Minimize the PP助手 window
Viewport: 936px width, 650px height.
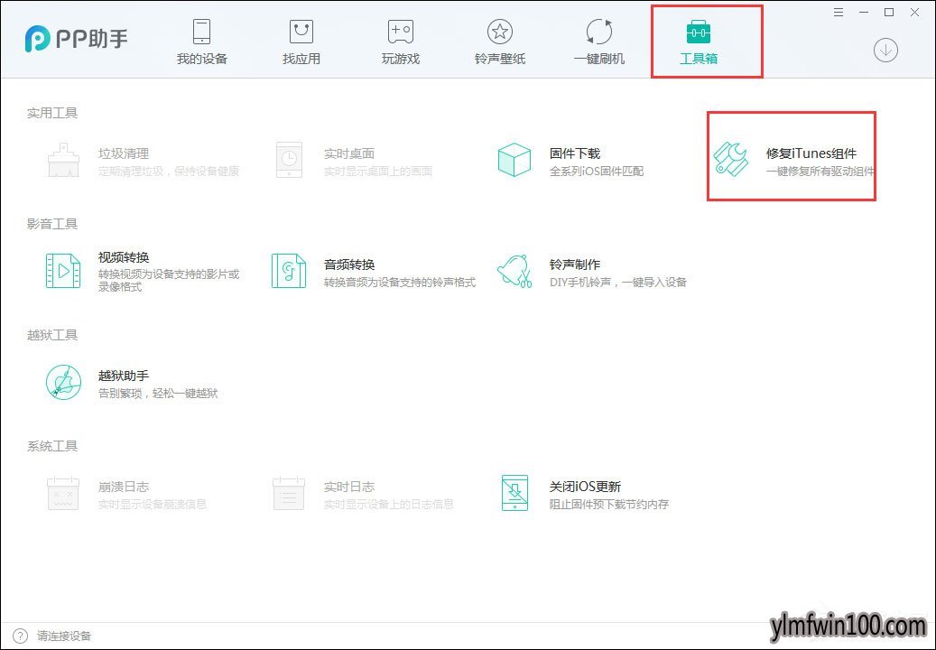pyautogui.click(x=864, y=12)
